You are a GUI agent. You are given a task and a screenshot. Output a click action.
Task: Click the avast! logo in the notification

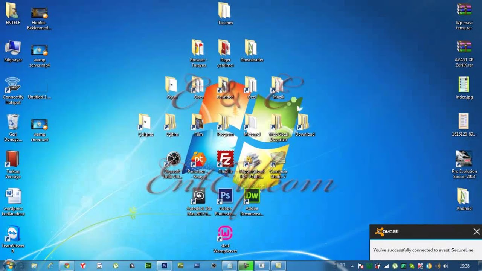(387, 231)
